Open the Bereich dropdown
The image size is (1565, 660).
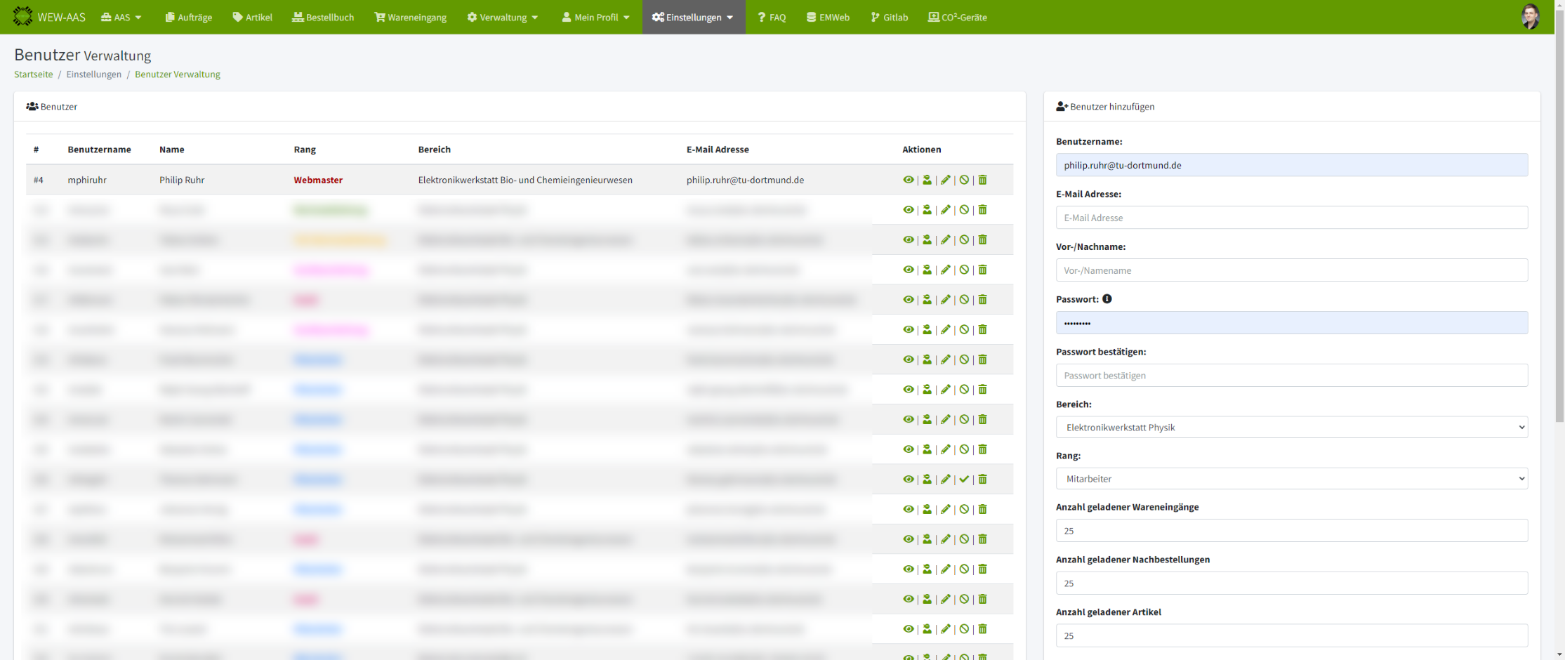tap(1291, 427)
